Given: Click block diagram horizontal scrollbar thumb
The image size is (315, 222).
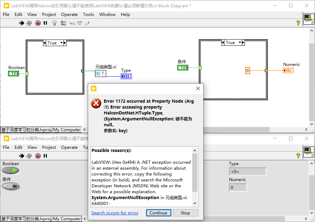Looking at the screenshot, I should click(237, 130).
